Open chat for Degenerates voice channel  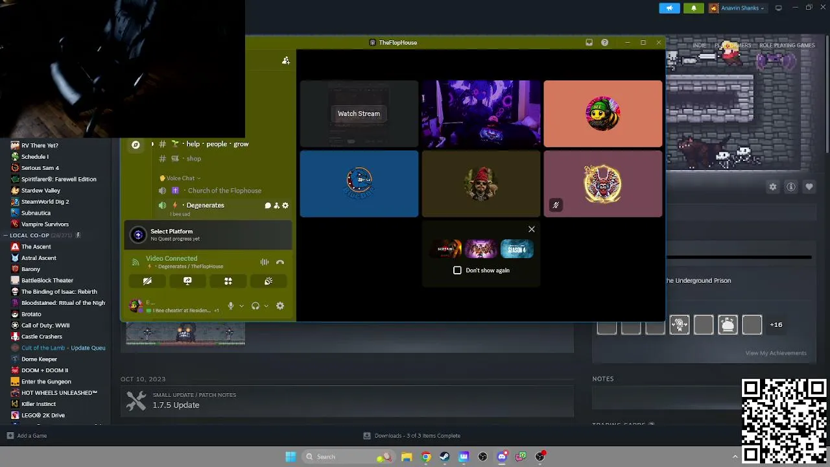[x=267, y=206]
